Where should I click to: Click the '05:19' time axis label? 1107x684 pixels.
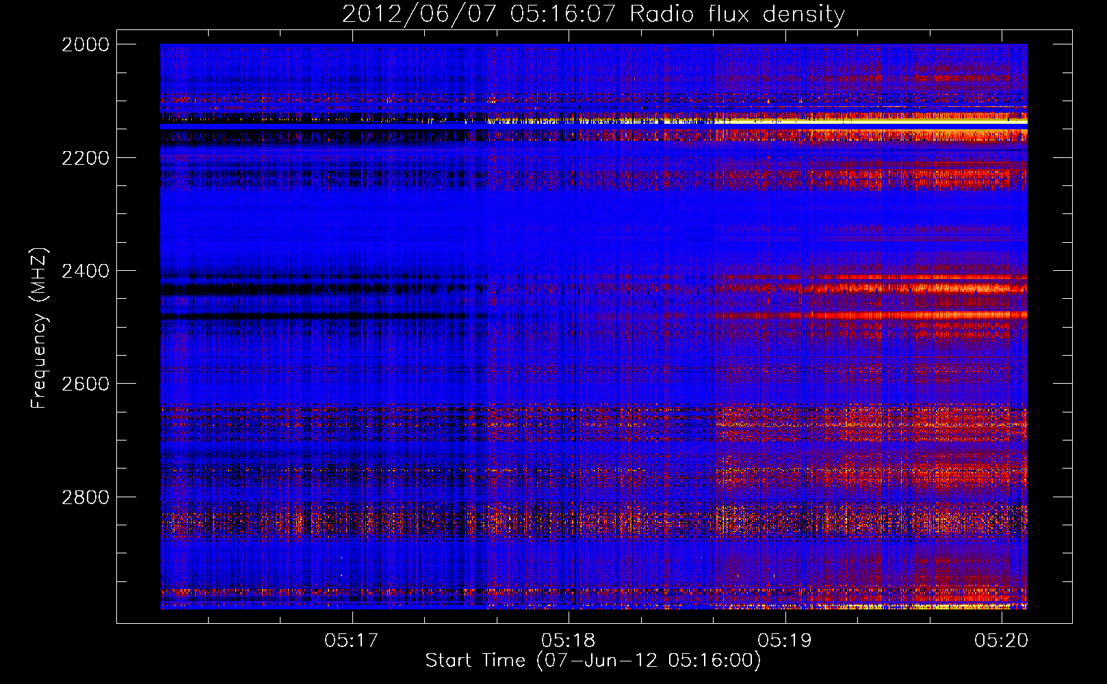point(785,640)
